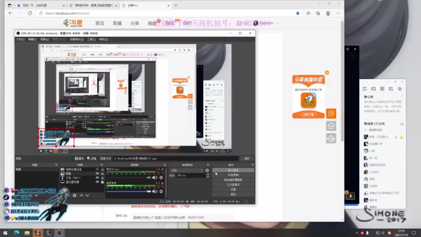421x237 pixels.
Task: Reload the page in Edge
Action: point(30,13)
